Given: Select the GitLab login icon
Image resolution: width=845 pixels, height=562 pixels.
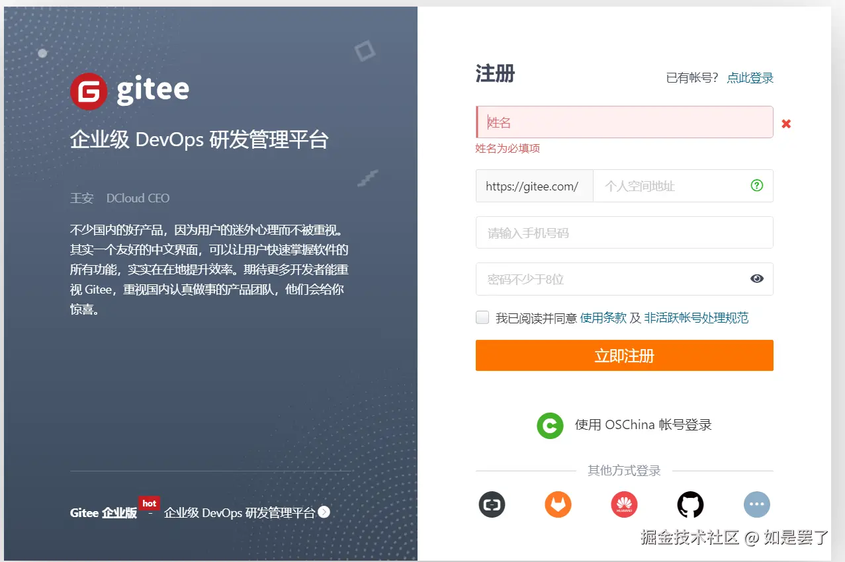Looking at the screenshot, I should pyautogui.click(x=558, y=504).
